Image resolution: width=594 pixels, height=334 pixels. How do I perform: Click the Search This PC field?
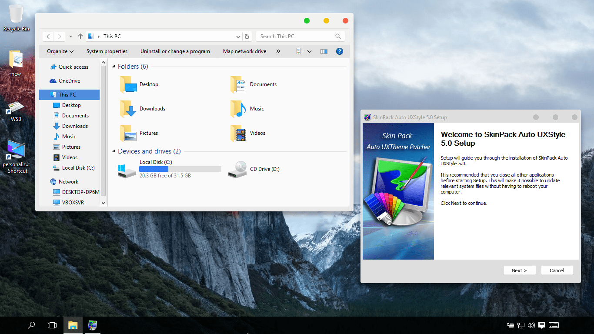click(x=300, y=37)
